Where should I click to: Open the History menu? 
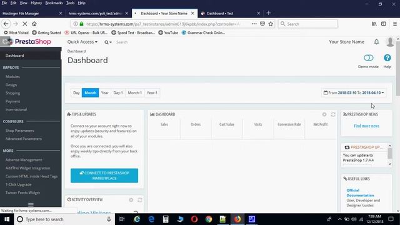coord(36,3)
